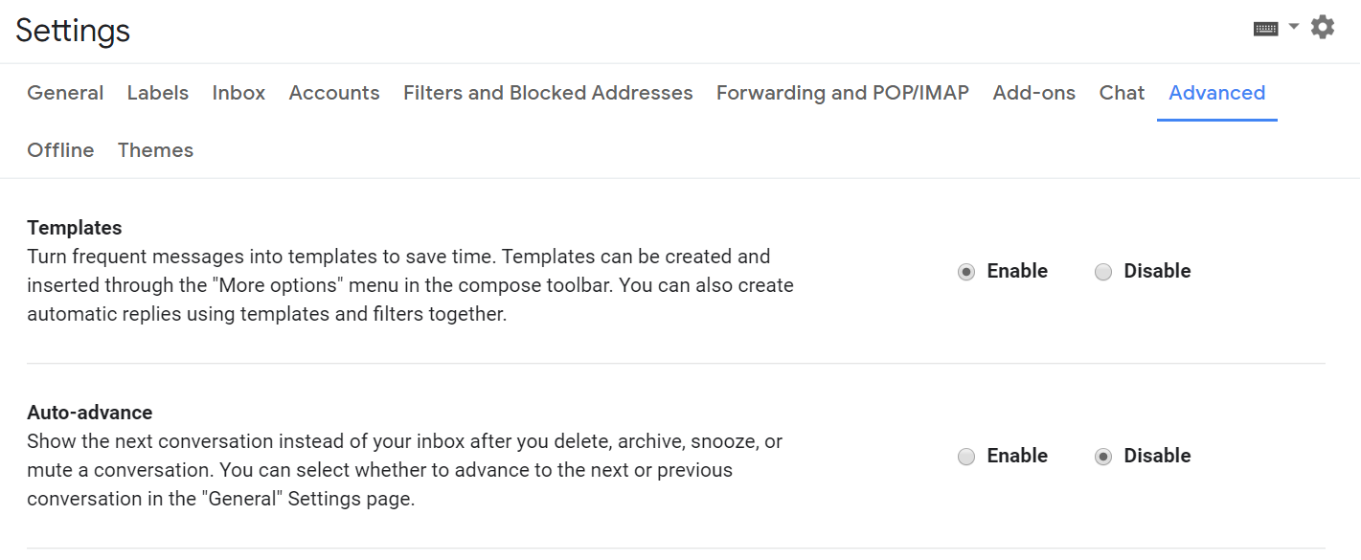Open the General settings tab
The height and width of the screenshot is (560, 1361).
pos(65,93)
